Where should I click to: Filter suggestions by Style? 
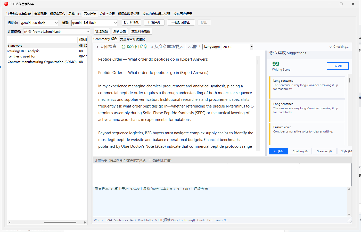point(345,151)
